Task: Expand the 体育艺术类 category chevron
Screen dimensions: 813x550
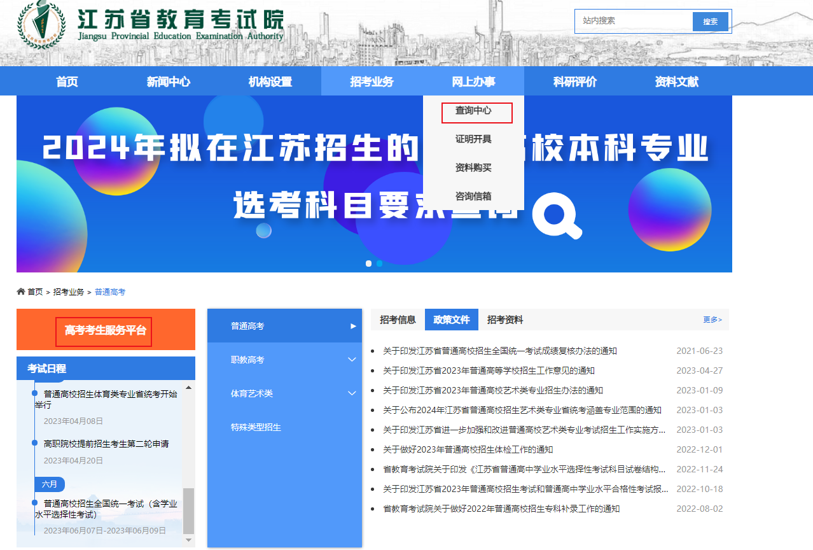Action: [x=352, y=393]
